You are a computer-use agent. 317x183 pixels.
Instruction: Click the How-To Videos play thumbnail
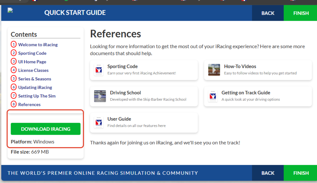(214, 70)
